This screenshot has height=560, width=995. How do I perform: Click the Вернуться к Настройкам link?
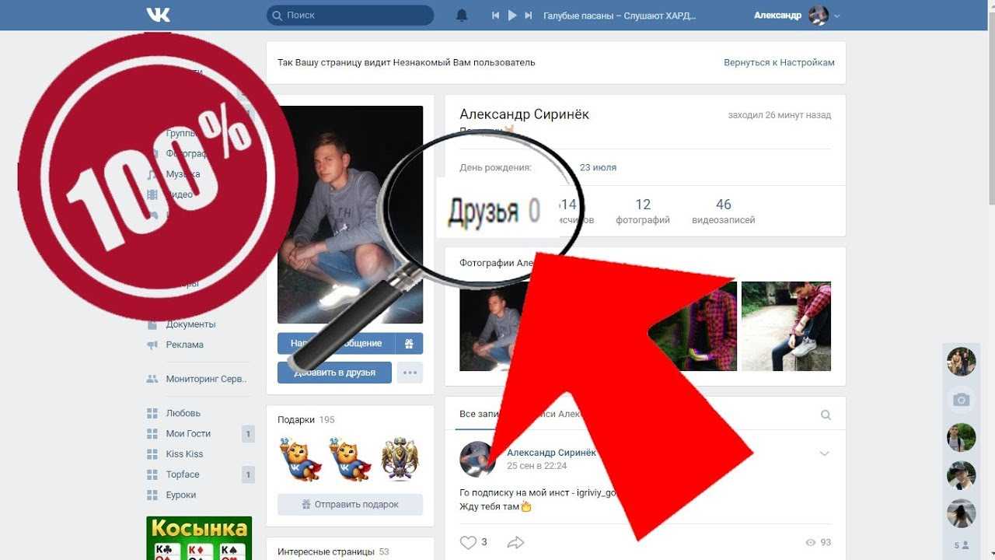[779, 62]
